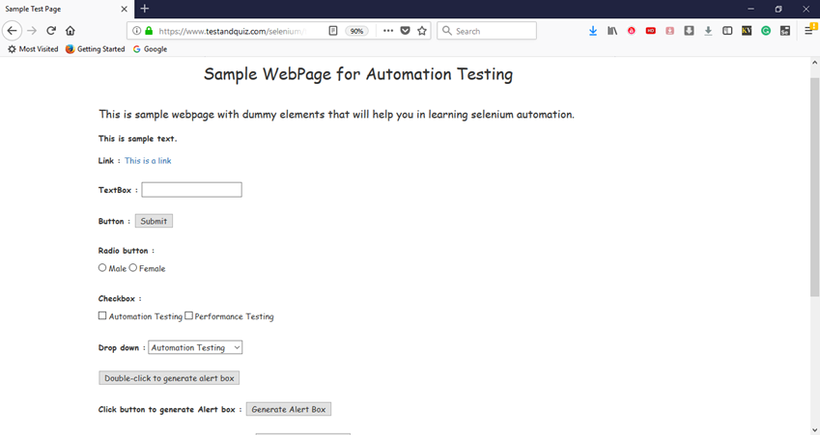
Task: Open a new tab with plus button
Action: click(145, 9)
